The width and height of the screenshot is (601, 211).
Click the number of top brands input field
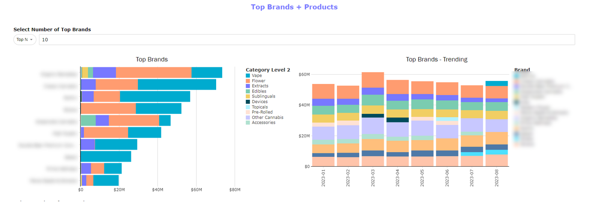(306, 40)
